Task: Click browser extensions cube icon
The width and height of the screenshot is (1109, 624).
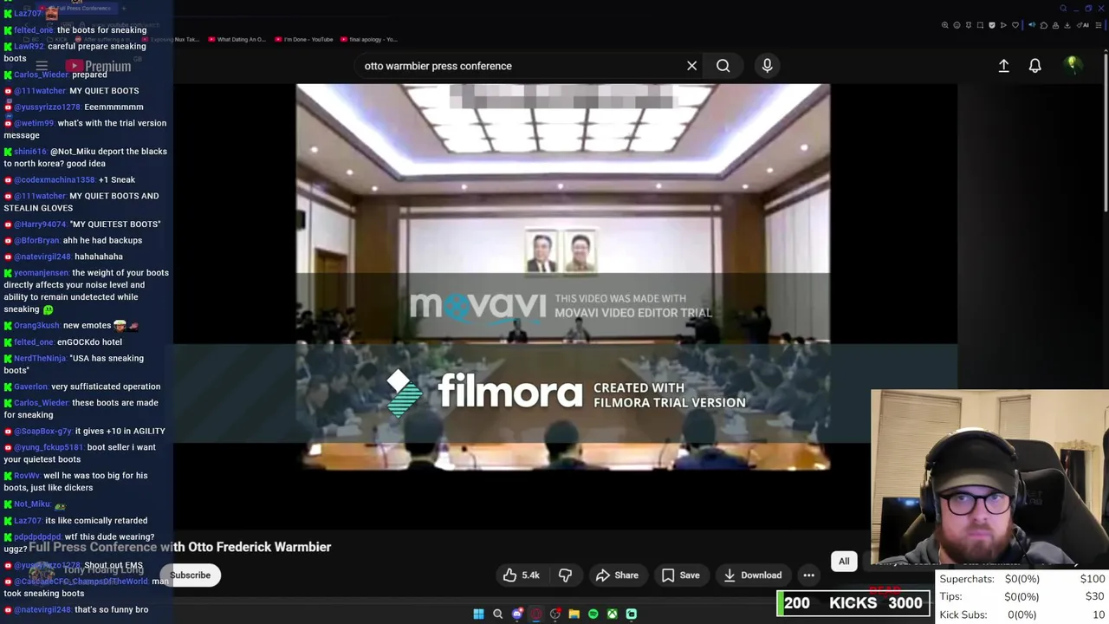Action: [1044, 25]
